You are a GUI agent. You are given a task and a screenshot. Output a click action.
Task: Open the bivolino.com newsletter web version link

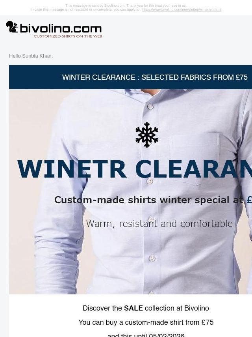coord(182,9)
